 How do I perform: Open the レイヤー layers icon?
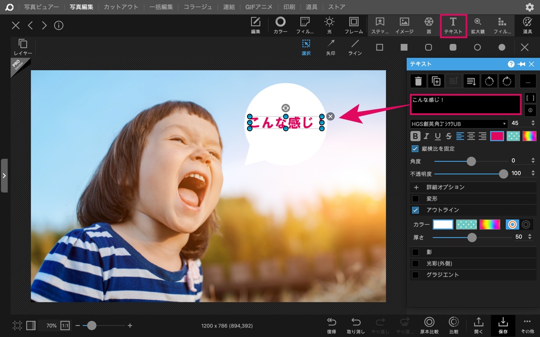click(23, 47)
